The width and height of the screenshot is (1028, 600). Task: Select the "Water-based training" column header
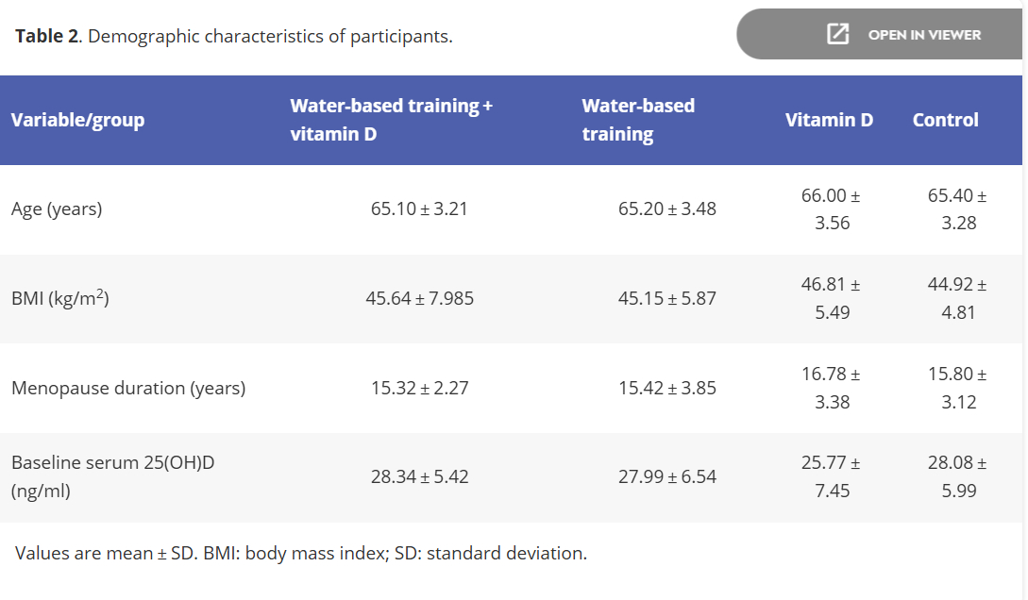pyautogui.click(x=638, y=120)
